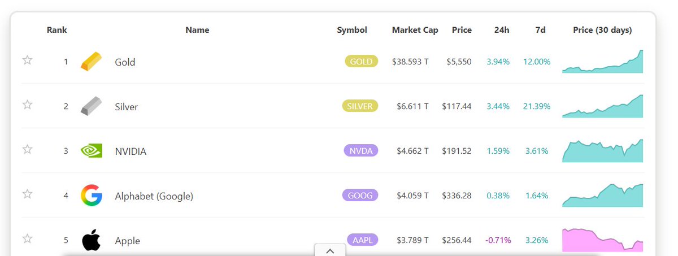Image resolution: width=678 pixels, height=256 pixels.
Task: Sort the table by Market Cap
Action: pyautogui.click(x=415, y=30)
